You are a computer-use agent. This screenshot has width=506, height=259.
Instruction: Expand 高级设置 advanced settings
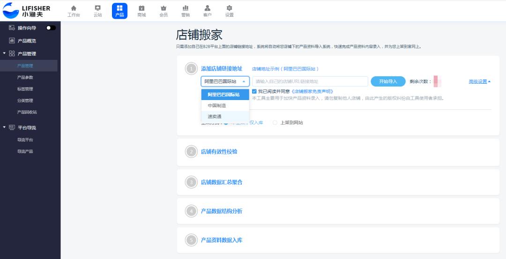[480, 81]
